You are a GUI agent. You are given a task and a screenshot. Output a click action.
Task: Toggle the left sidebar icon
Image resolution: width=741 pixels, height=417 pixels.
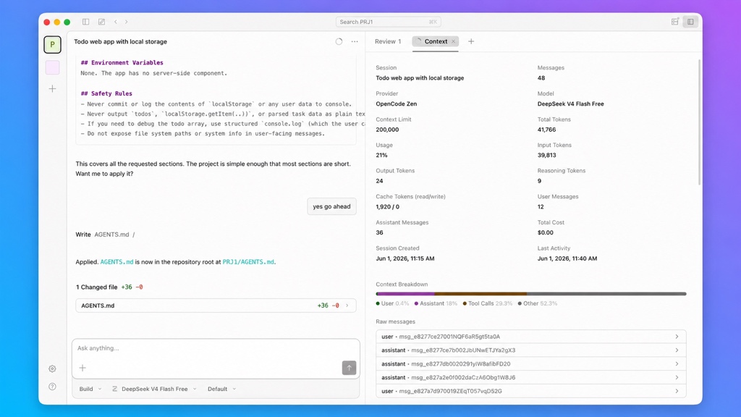click(x=85, y=22)
